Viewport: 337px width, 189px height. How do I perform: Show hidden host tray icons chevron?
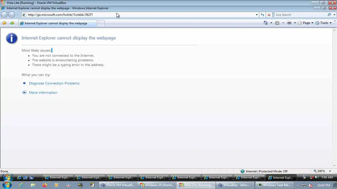coord(298,185)
